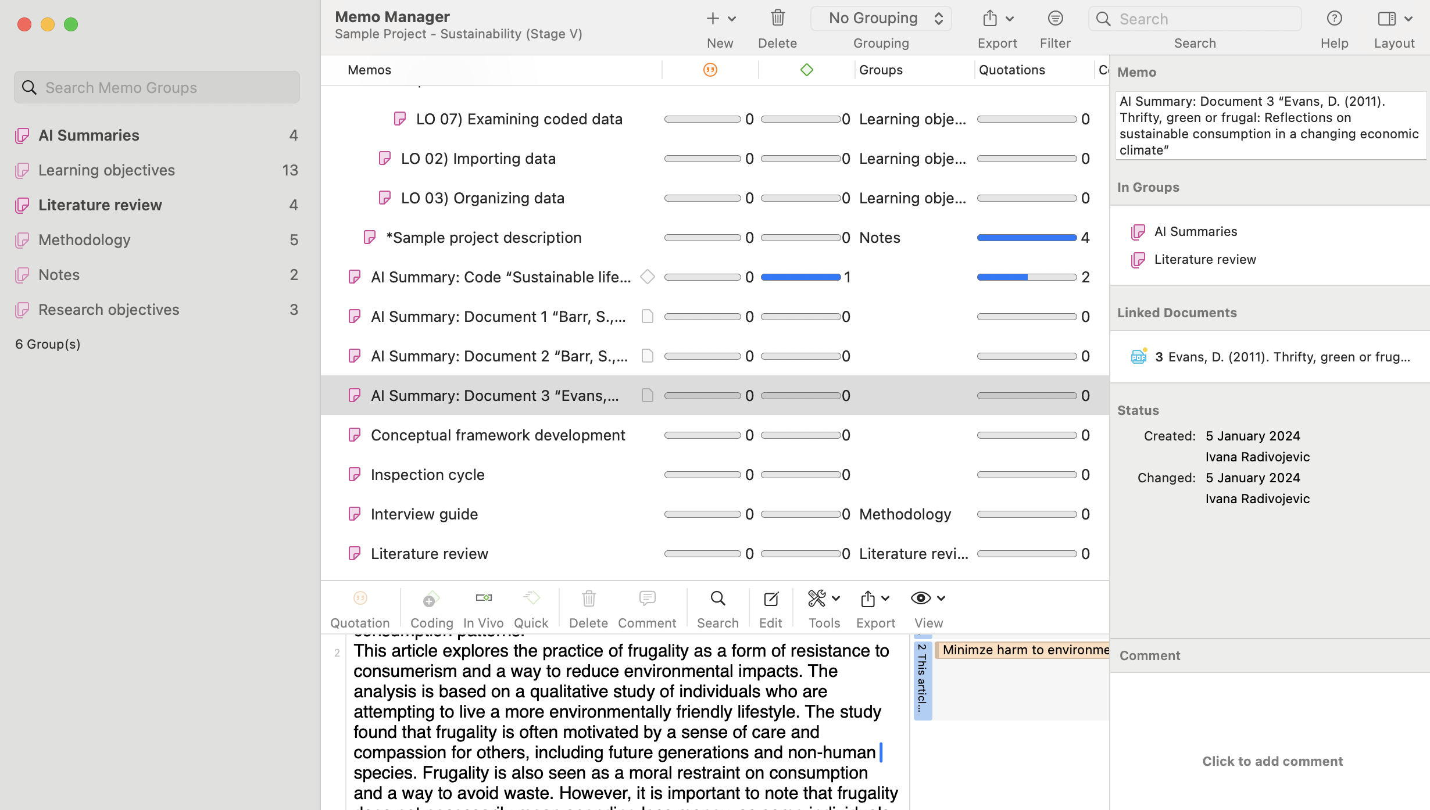This screenshot has height=810, width=1430.
Task: Click document icon on AI Summary Document 2 row
Action: (647, 356)
